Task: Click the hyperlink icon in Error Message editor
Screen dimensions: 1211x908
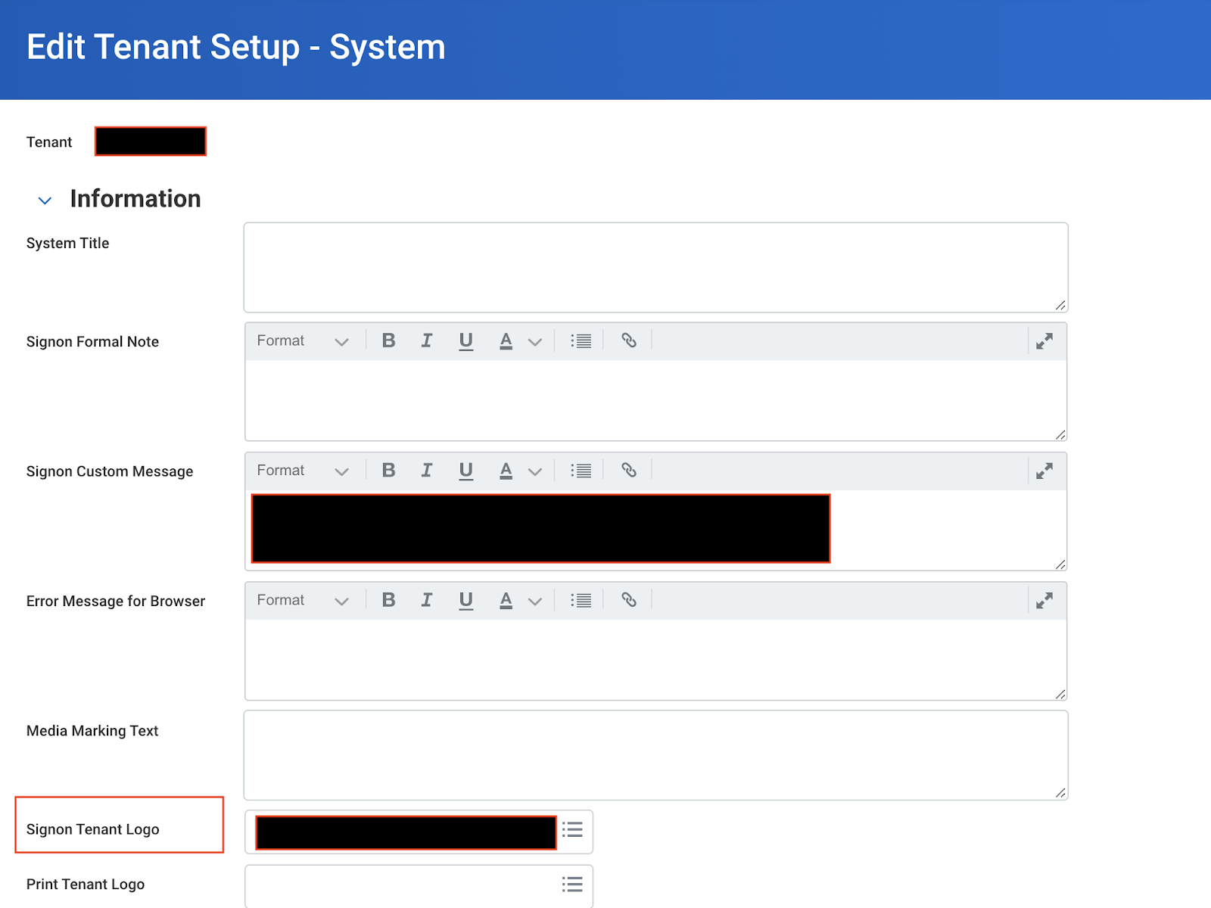Action: coord(628,600)
